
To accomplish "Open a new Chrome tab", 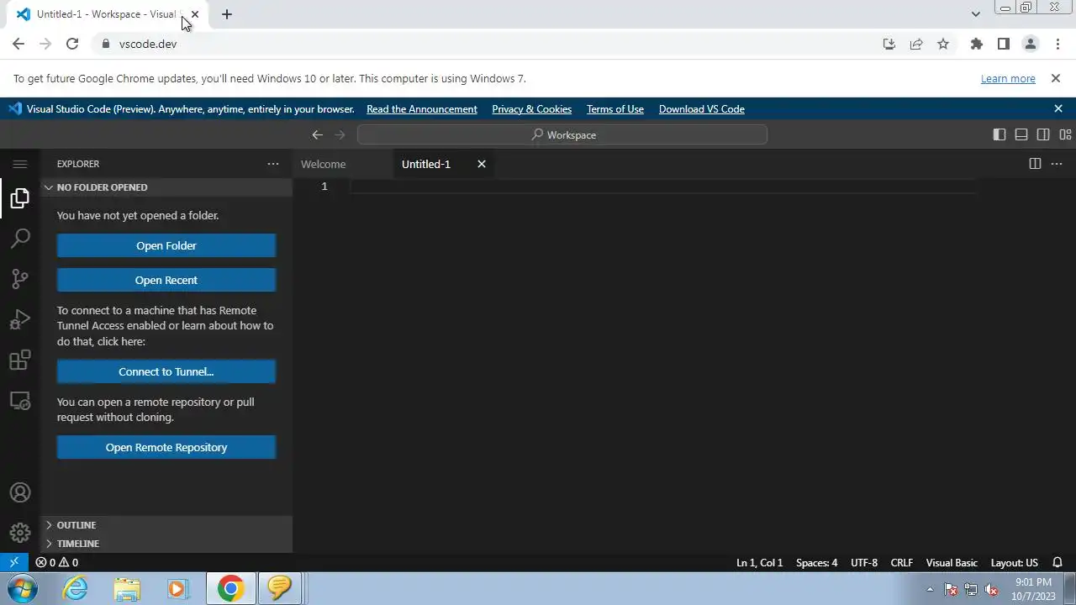I will [x=226, y=14].
